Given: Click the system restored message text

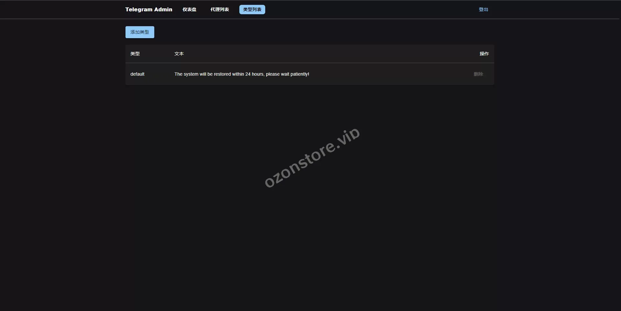Looking at the screenshot, I should click(242, 74).
